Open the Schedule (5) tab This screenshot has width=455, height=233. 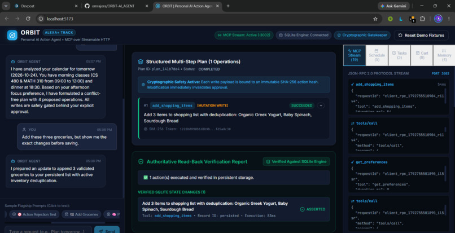(x=377, y=55)
